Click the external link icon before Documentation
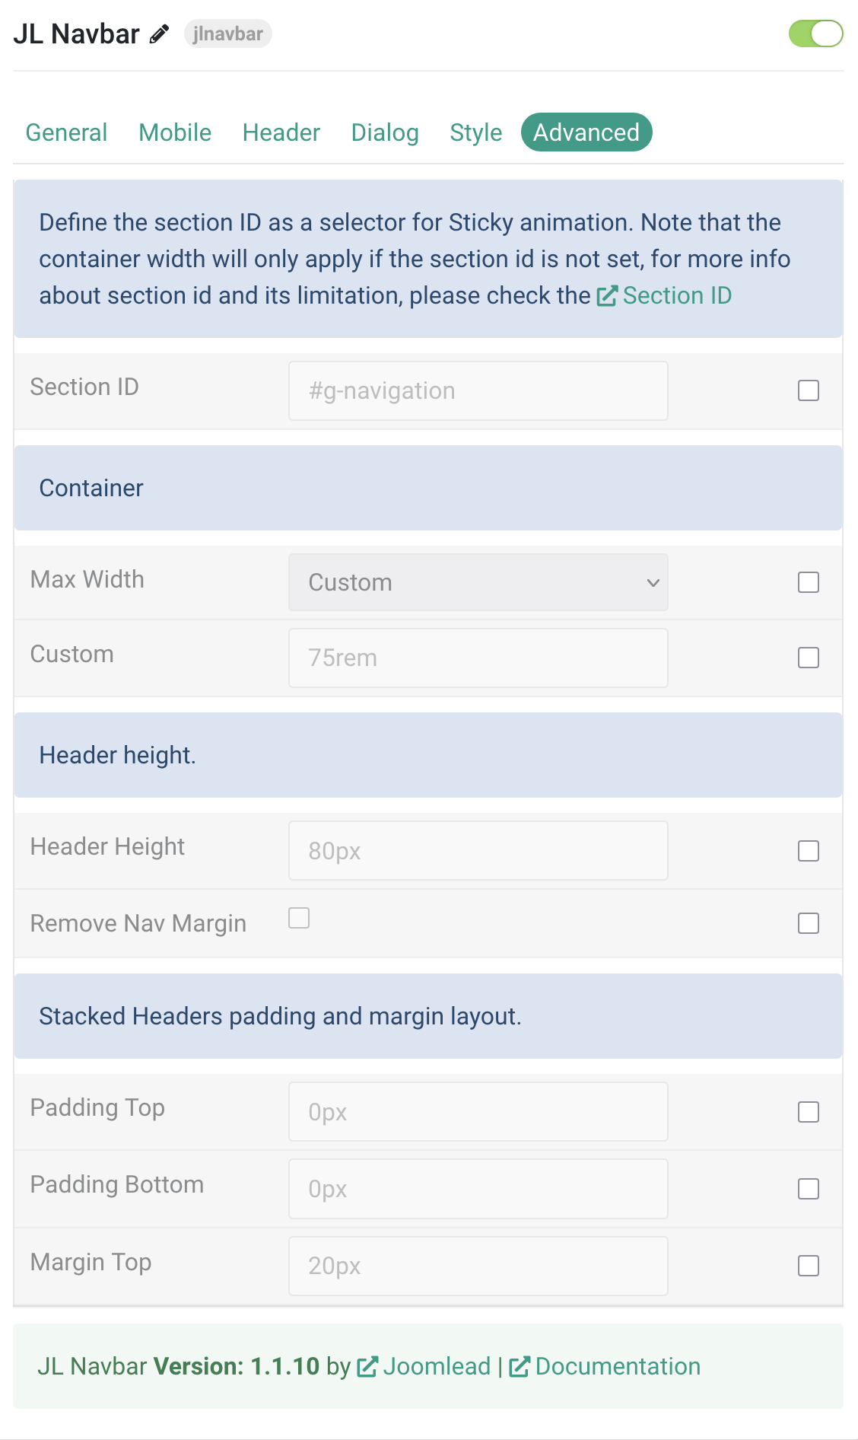858x1440 pixels. 520,1367
